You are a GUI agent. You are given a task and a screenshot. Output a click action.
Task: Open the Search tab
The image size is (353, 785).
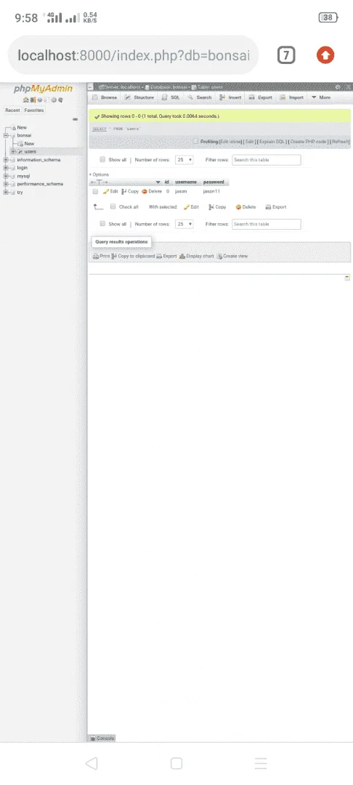tap(200, 97)
